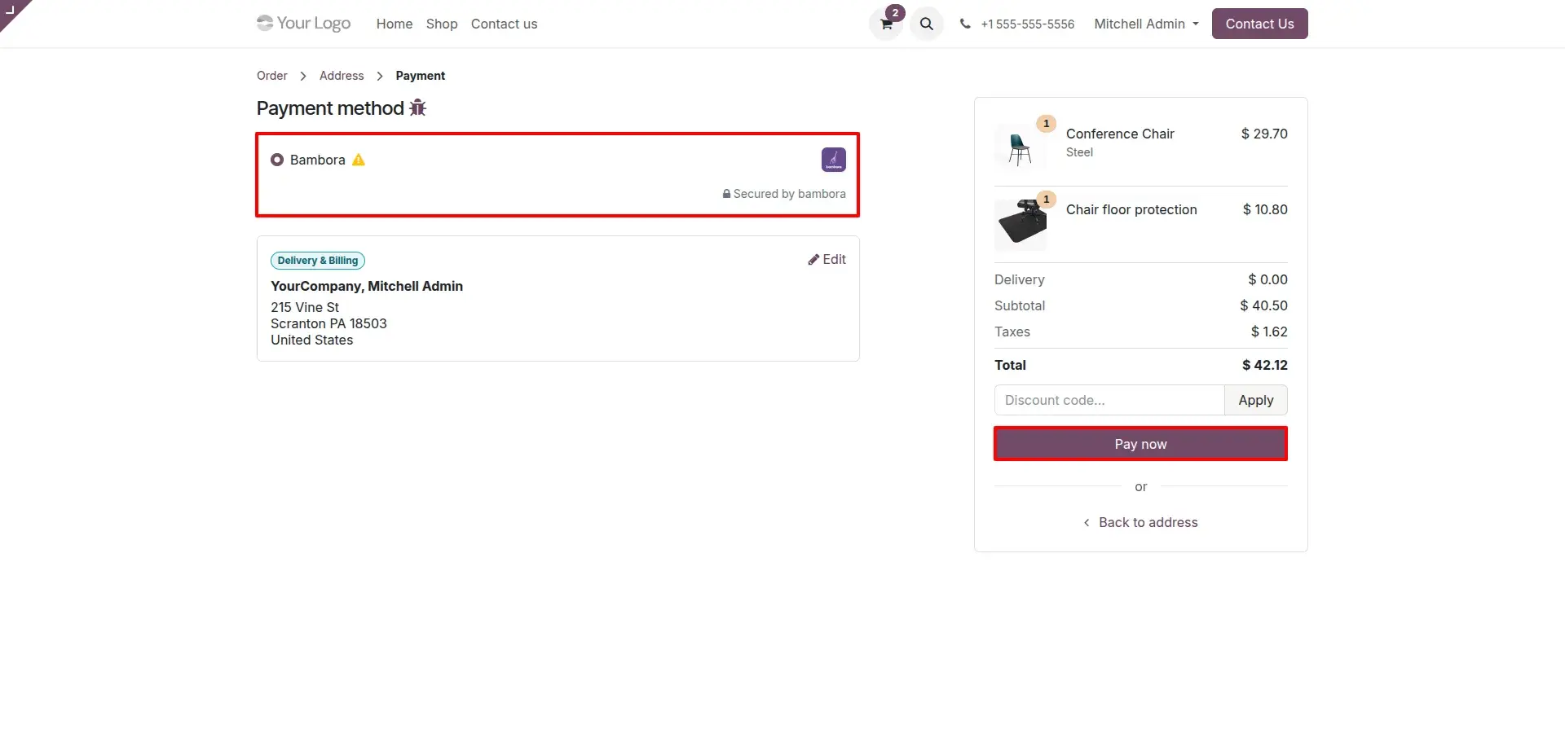Go to Address breadcrumb step
The height and width of the screenshot is (729, 1565).
pos(342,76)
